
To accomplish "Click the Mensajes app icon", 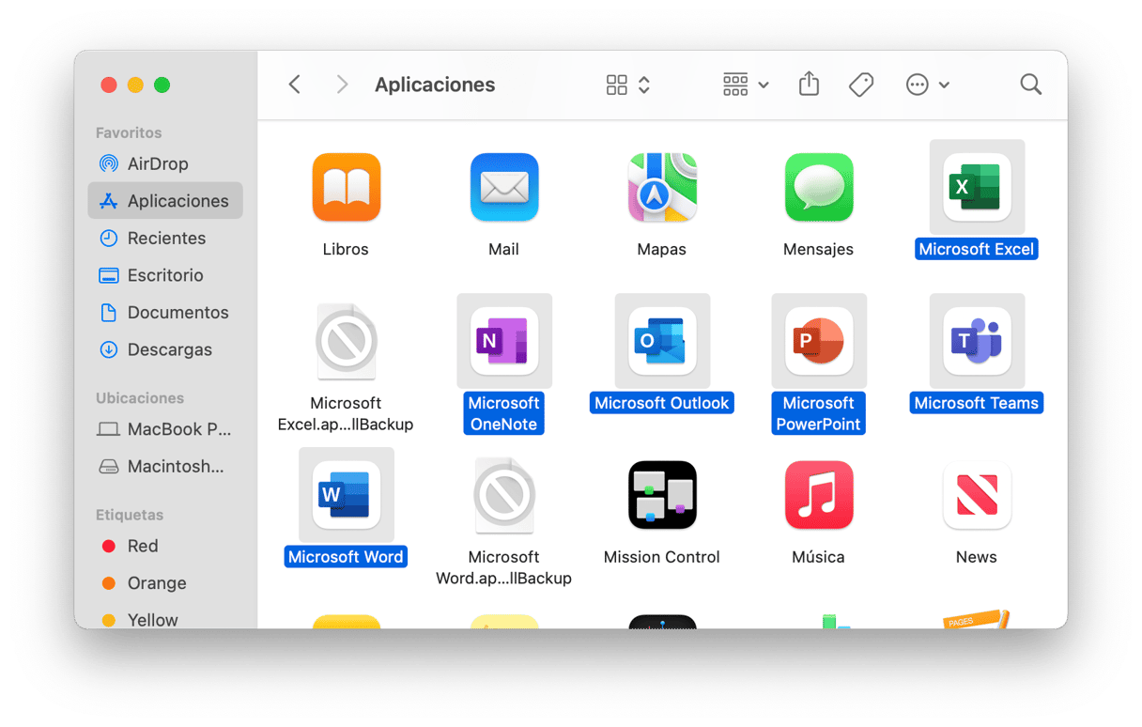I will pos(819,188).
